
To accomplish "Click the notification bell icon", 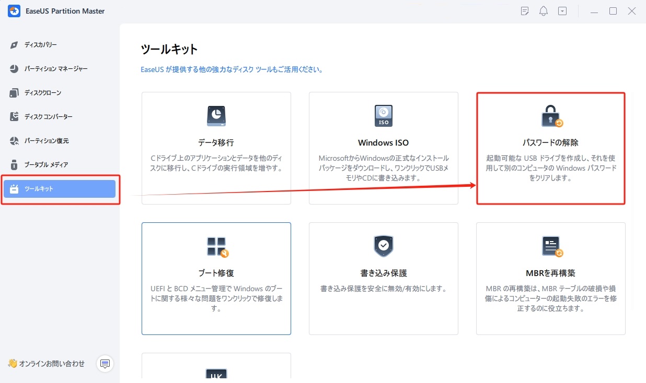I will pos(543,10).
